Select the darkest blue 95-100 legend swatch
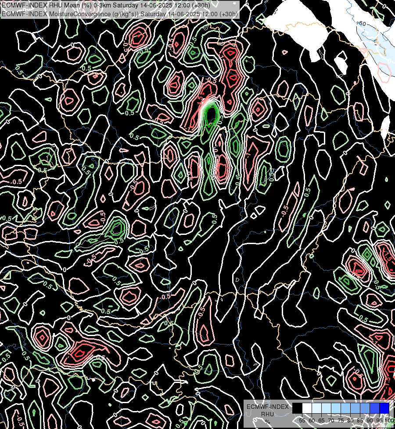Screen dimensions: 395x429 tap(384, 408)
